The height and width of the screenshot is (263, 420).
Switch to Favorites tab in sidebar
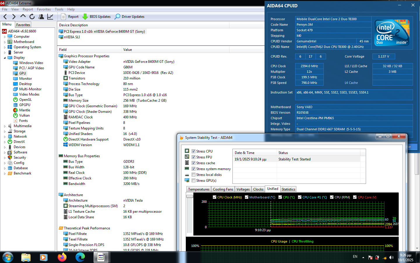23,25
